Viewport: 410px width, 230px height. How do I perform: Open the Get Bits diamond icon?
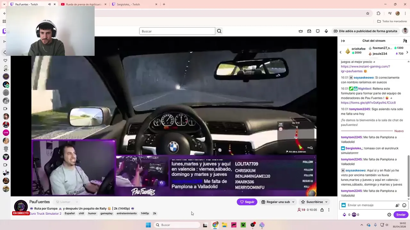tap(326, 31)
